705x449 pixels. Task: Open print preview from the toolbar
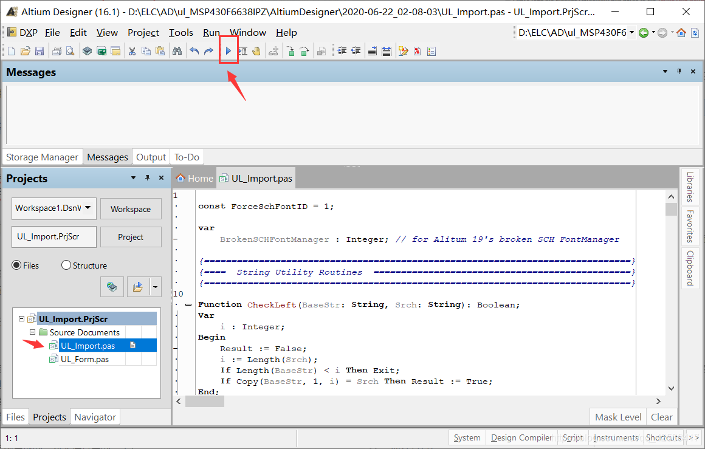[x=70, y=51]
